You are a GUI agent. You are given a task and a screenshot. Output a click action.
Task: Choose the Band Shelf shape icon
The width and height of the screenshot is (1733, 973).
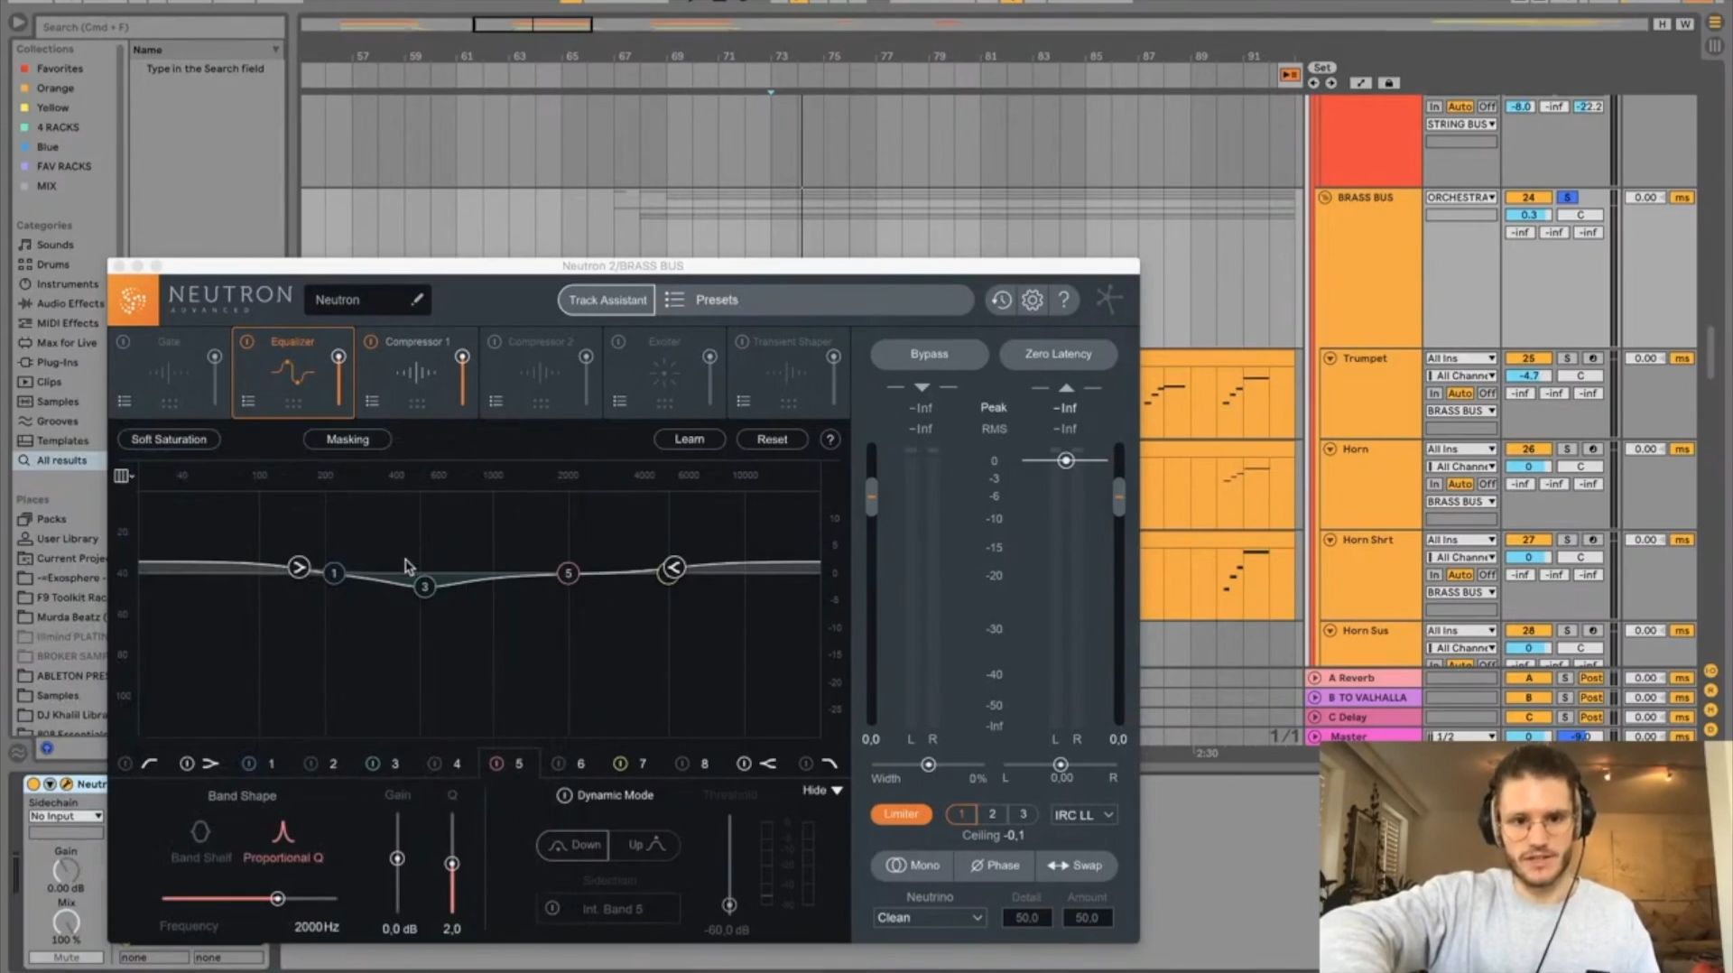click(x=200, y=830)
